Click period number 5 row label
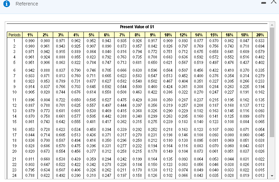279x182 pixels. 14,63
